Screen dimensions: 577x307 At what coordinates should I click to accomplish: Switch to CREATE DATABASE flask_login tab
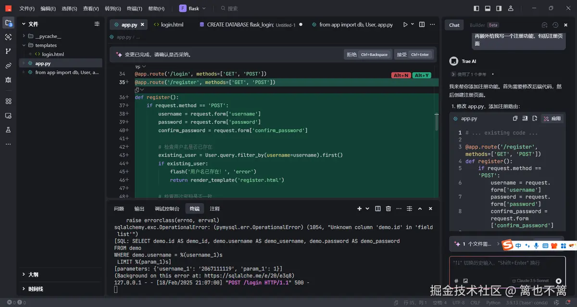251,25
